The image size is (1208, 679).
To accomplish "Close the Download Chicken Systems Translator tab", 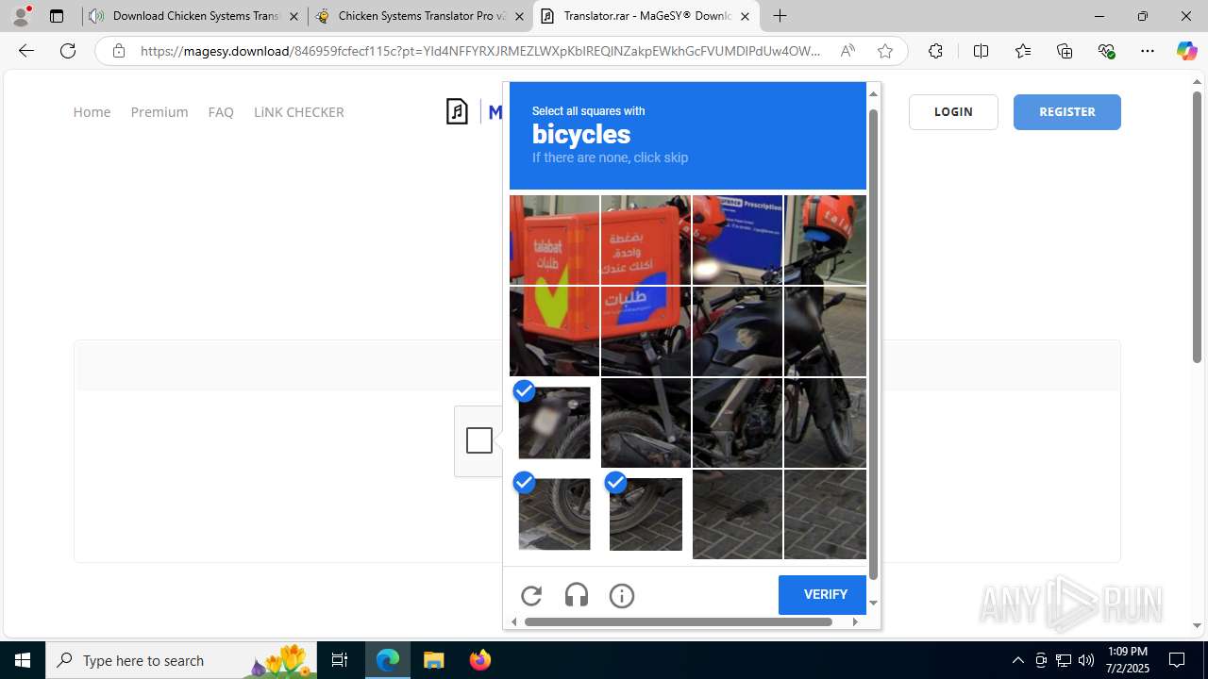I will click(294, 16).
